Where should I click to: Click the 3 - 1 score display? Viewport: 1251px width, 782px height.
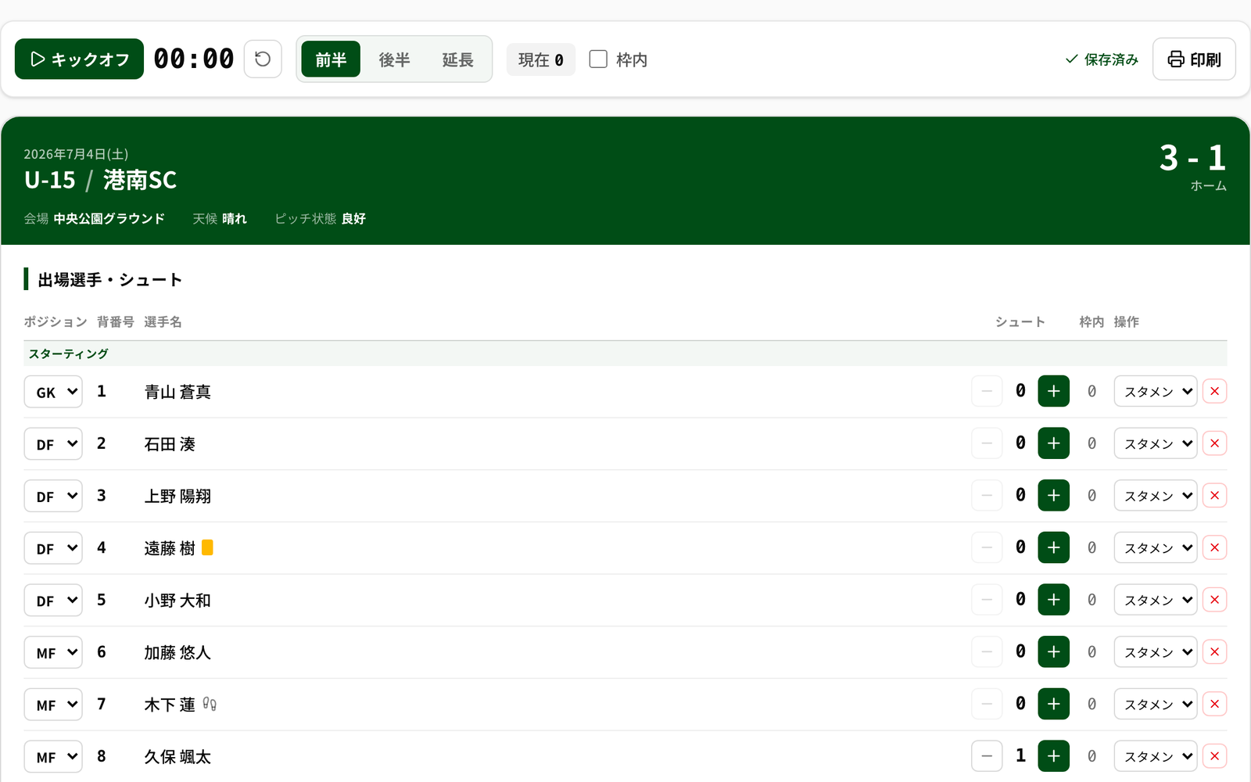(x=1192, y=158)
